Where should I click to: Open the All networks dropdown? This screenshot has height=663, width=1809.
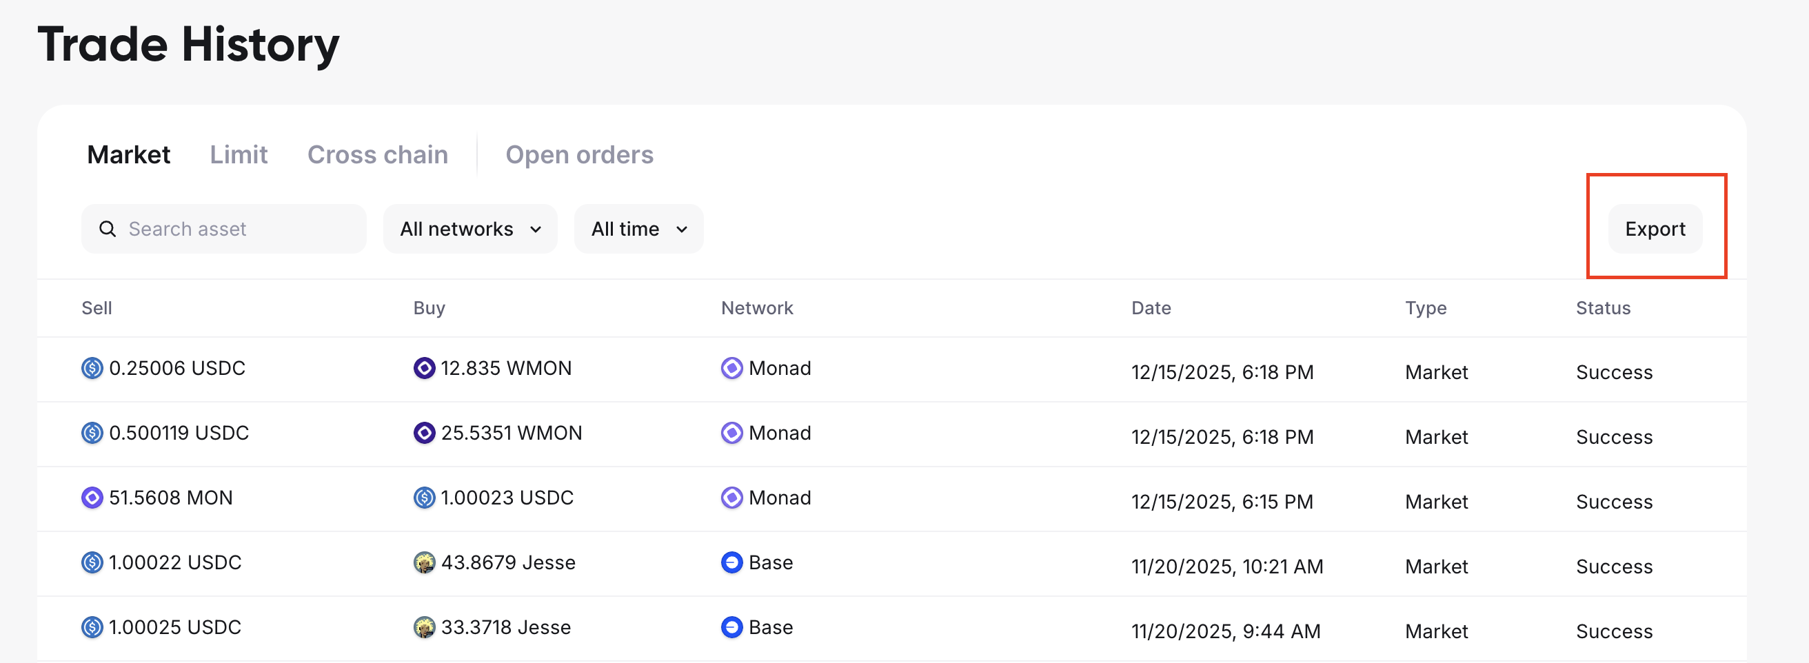click(x=469, y=229)
